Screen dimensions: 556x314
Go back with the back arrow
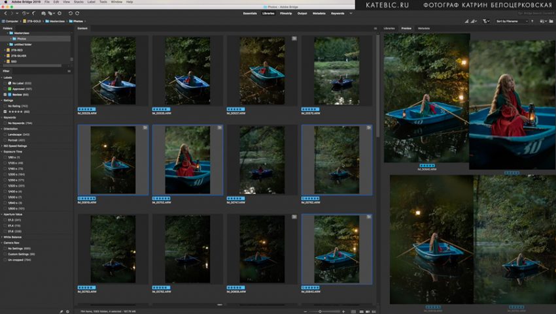pyautogui.click(x=6, y=14)
